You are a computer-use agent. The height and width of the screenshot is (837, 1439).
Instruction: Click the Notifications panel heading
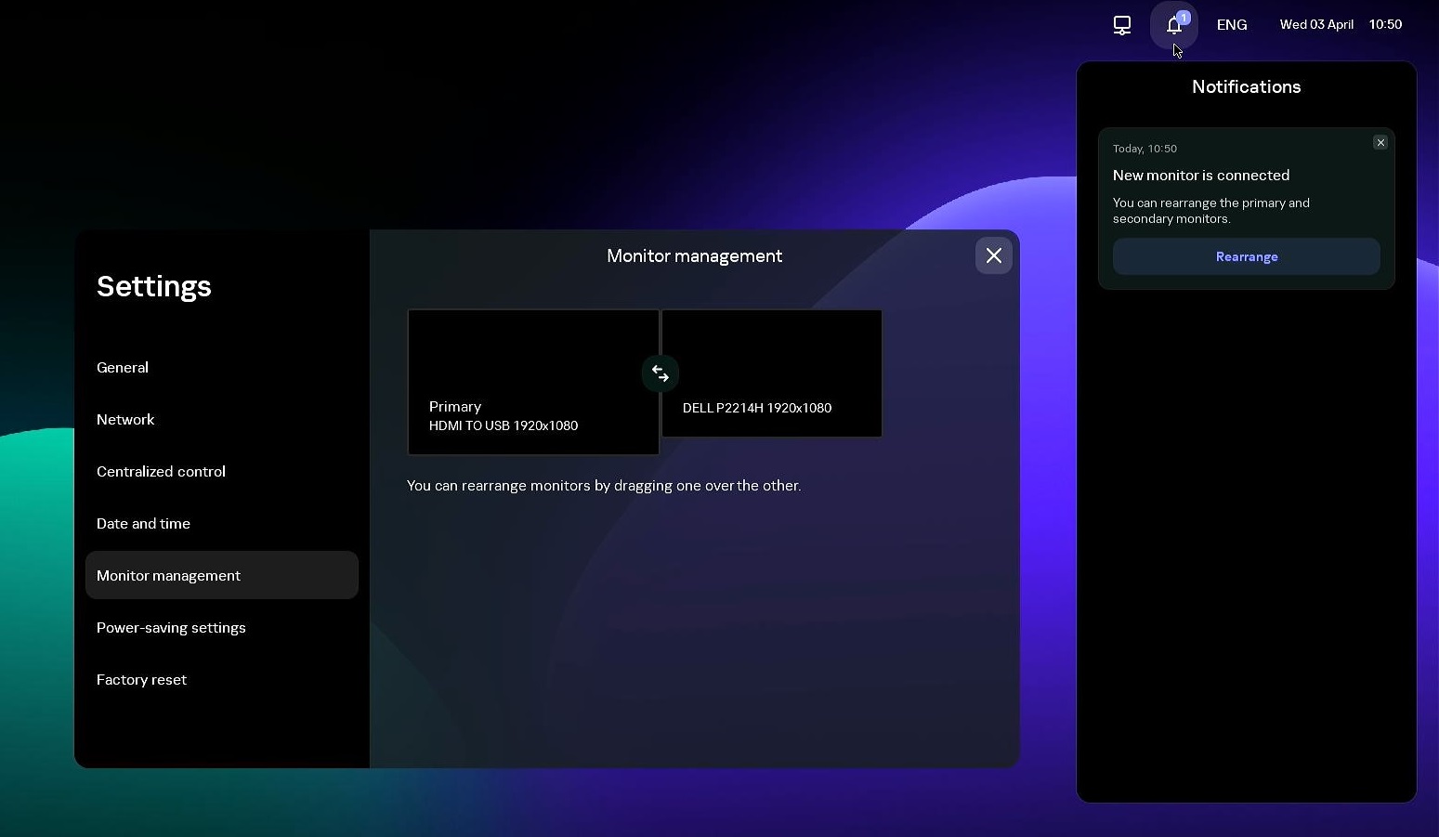pos(1246,86)
